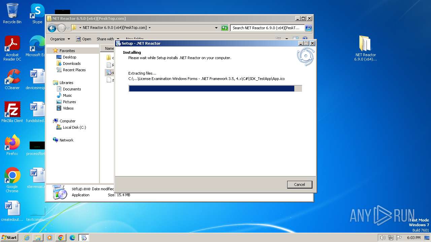Refresh the Explorer folder view
The height and width of the screenshot is (242, 431).
(225, 28)
